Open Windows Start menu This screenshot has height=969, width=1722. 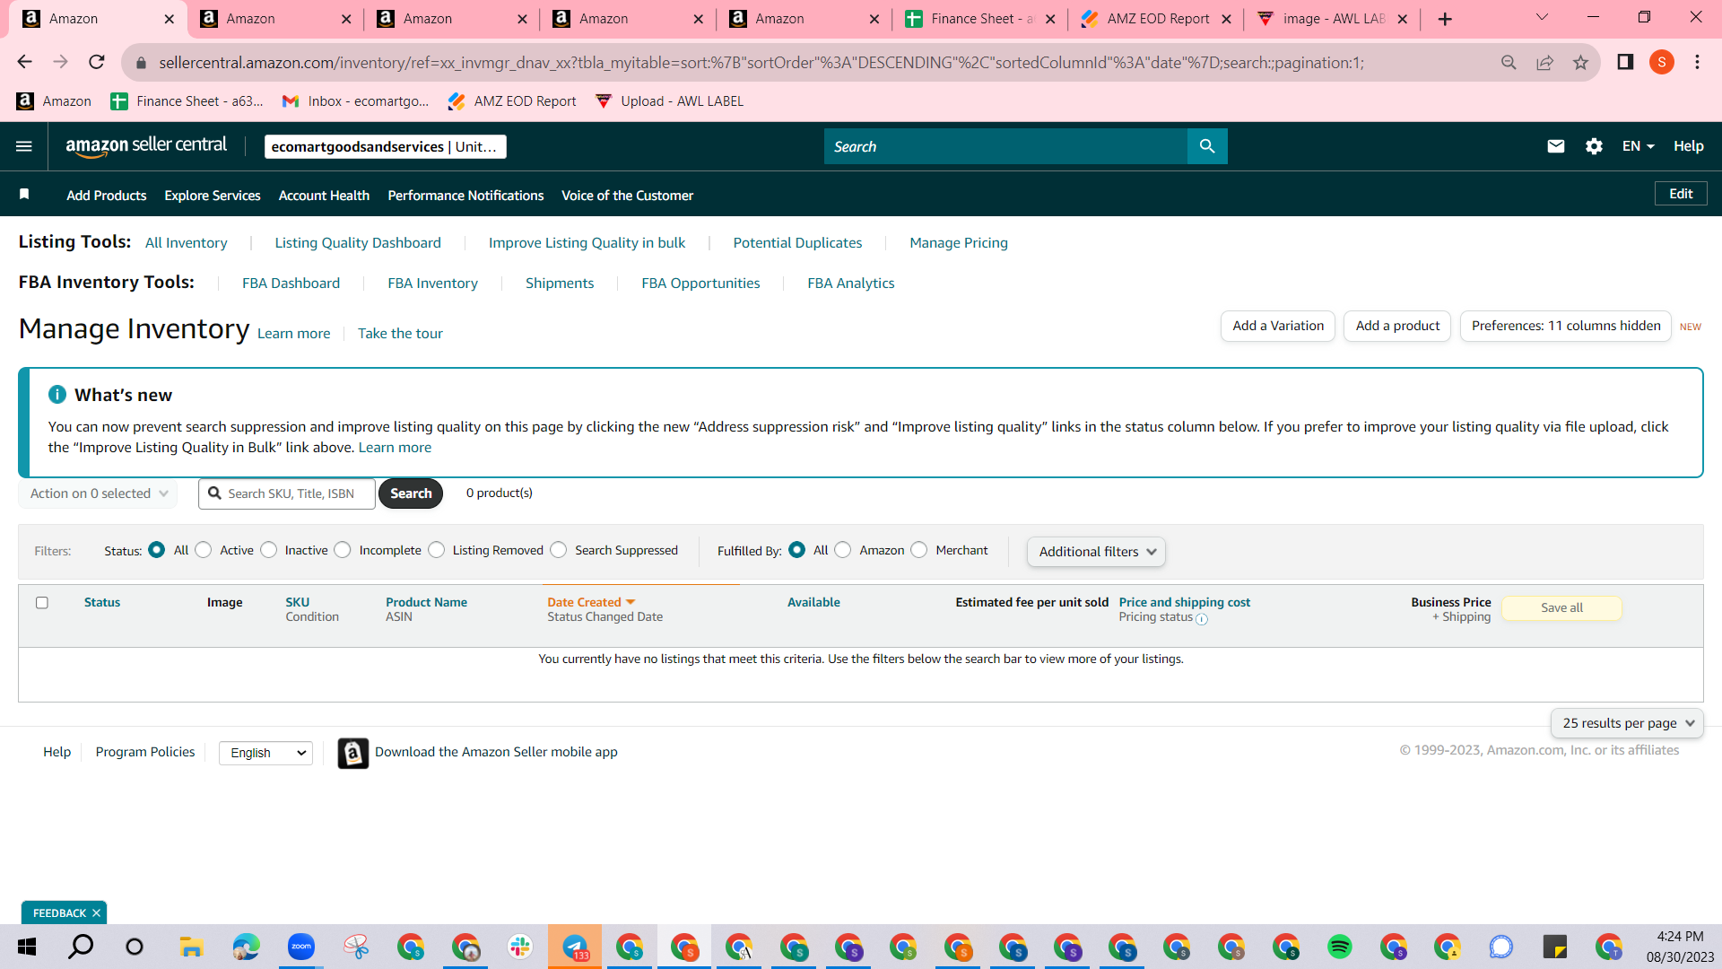pos(27,947)
